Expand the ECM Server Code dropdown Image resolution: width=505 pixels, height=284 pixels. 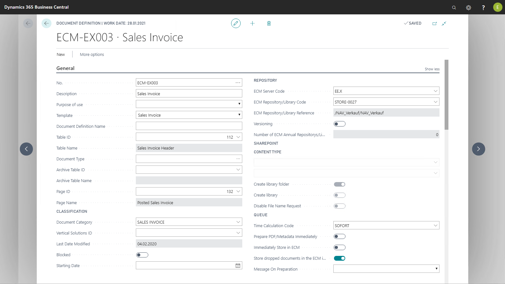(435, 91)
